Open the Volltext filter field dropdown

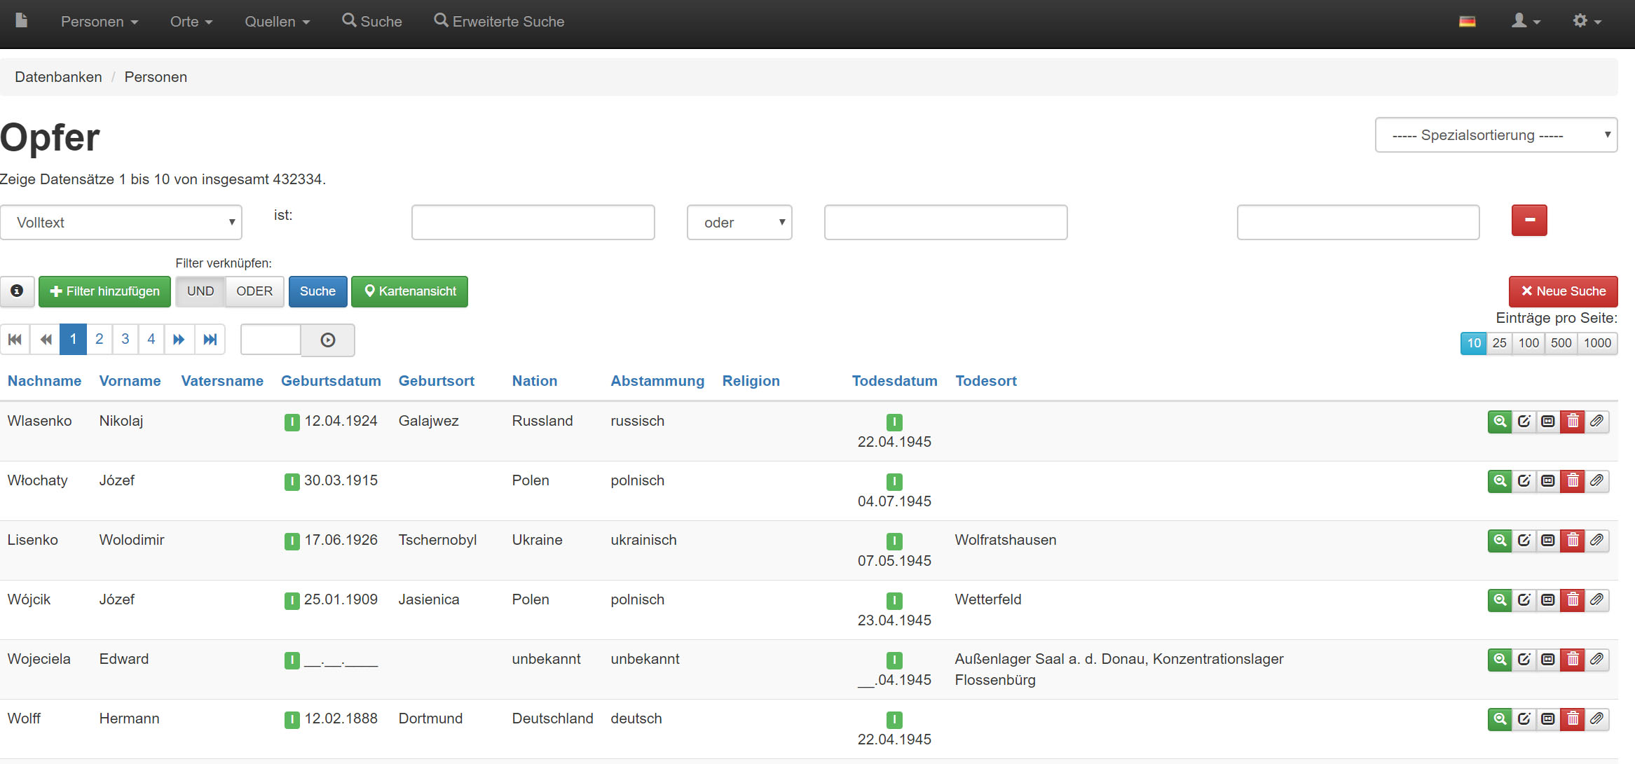[121, 222]
